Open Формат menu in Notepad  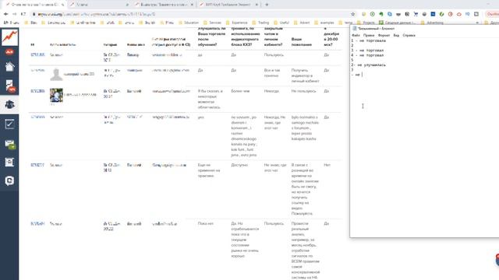(x=384, y=35)
